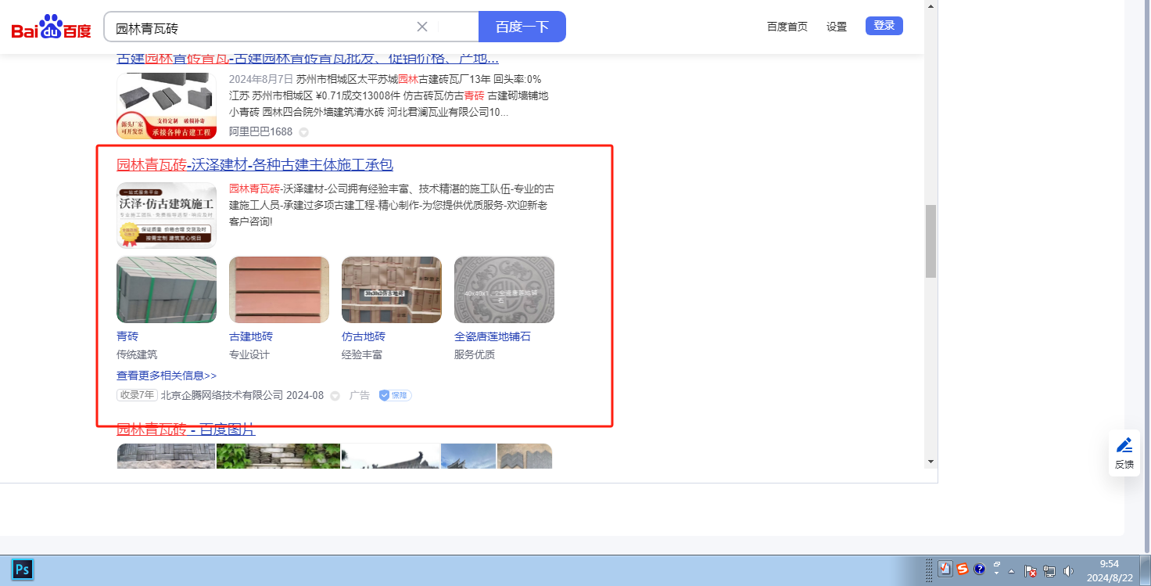The width and height of the screenshot is (1151, 586).
Task: Expand the dropdown arrow beside 阿里巴巴1688
Action: (x=304, y=132)
